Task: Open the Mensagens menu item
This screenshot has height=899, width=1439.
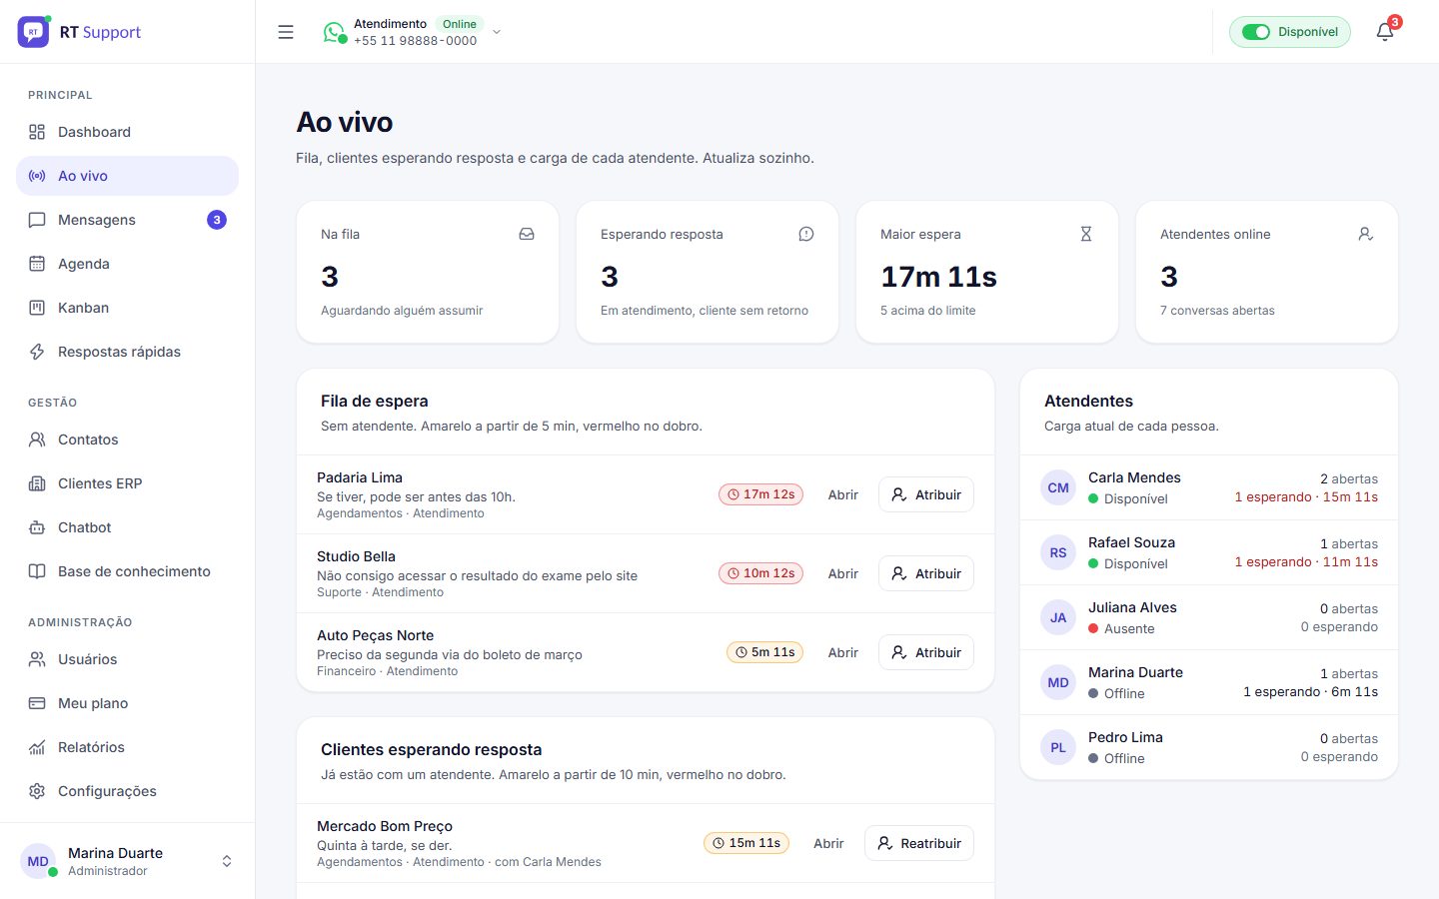Action: click(x=128, y=220)
